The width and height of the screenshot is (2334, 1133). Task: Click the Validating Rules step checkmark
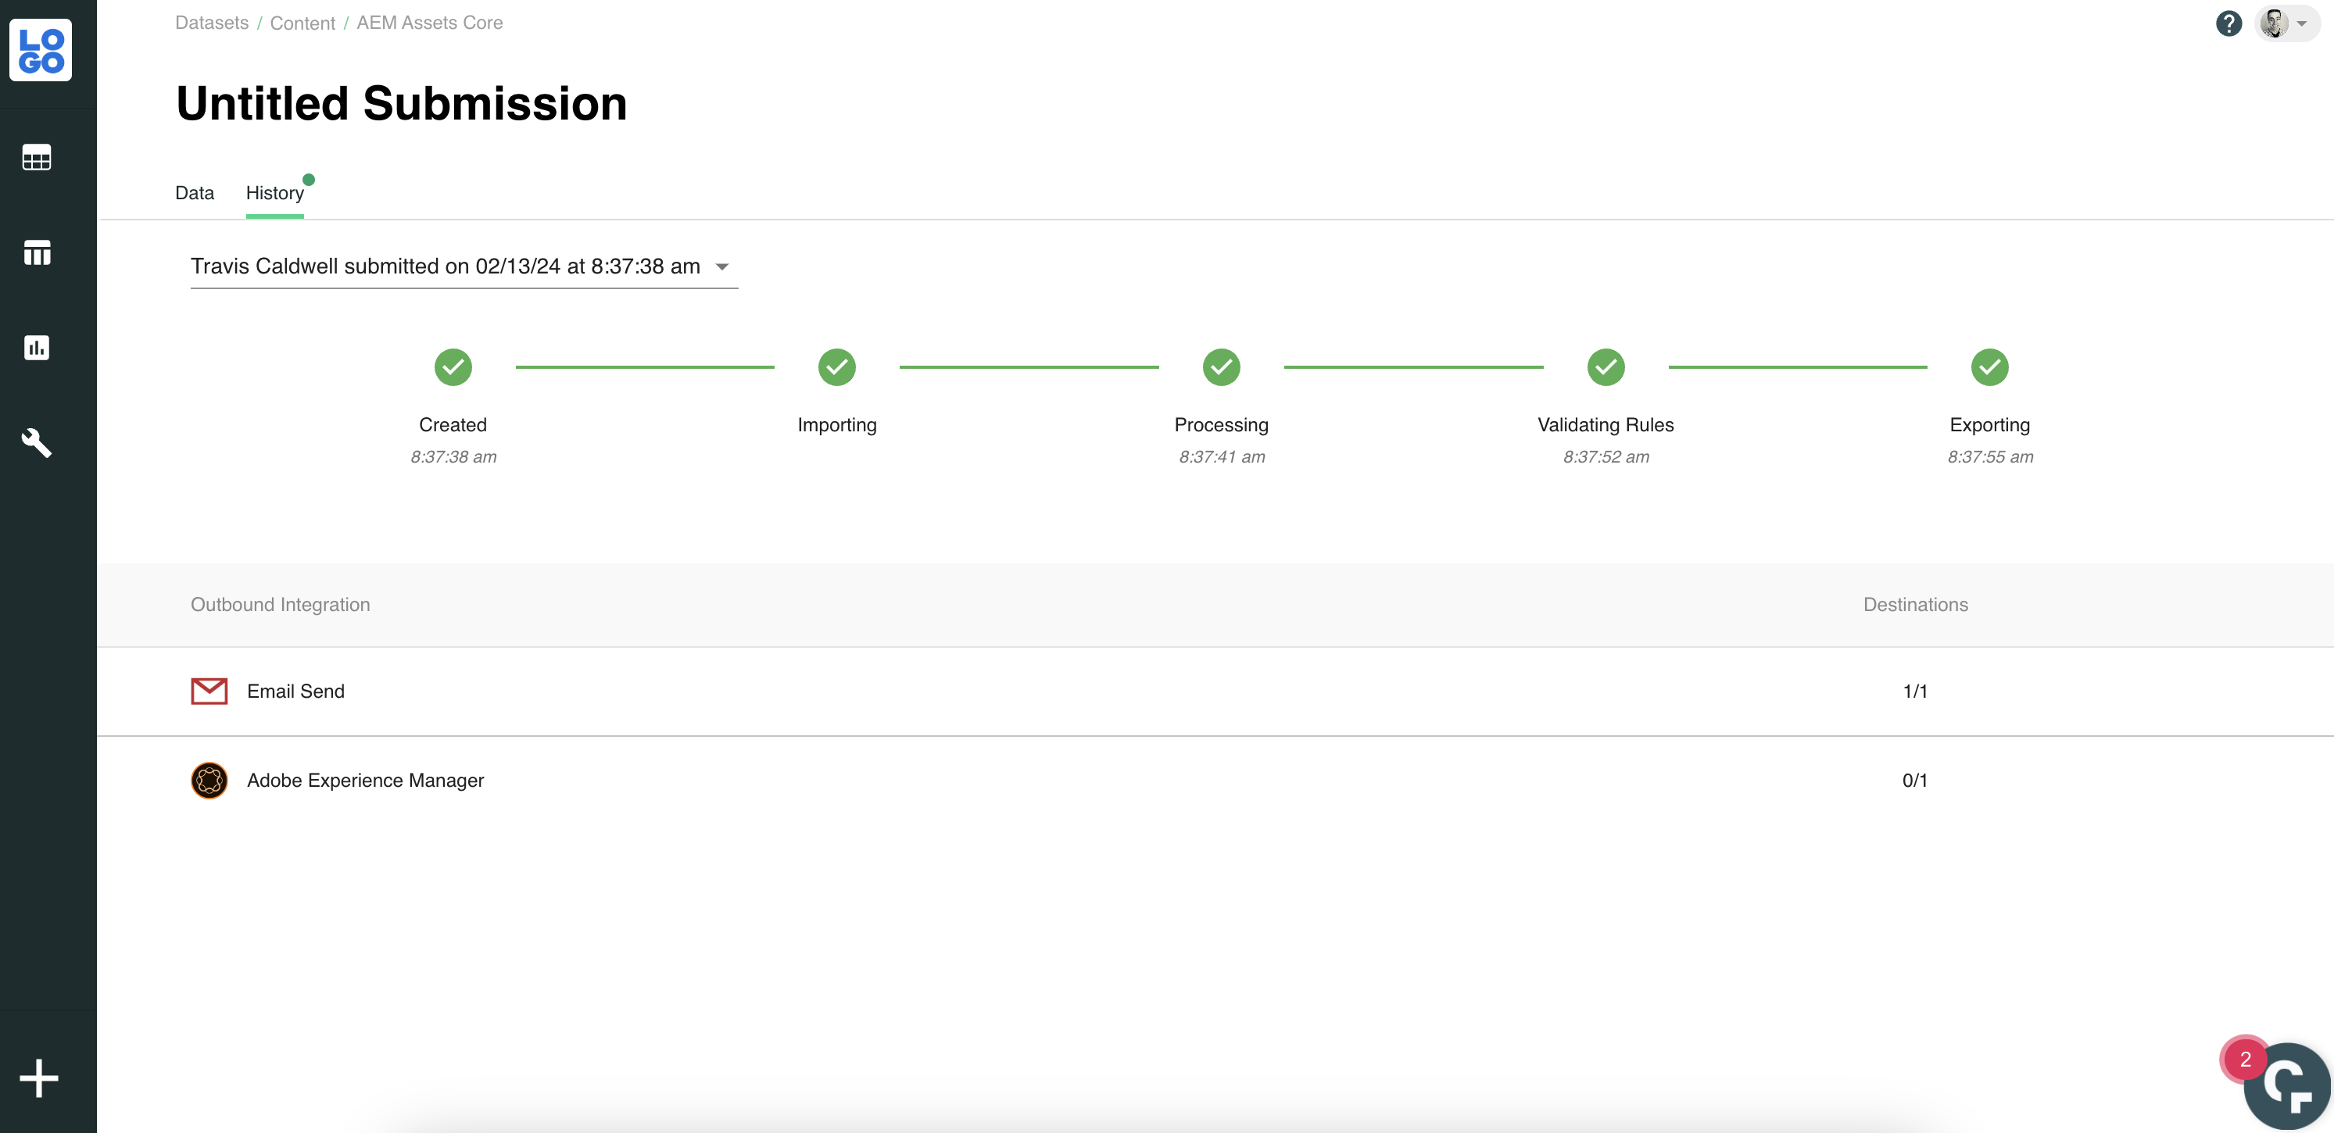click(x=1606, y=366)
